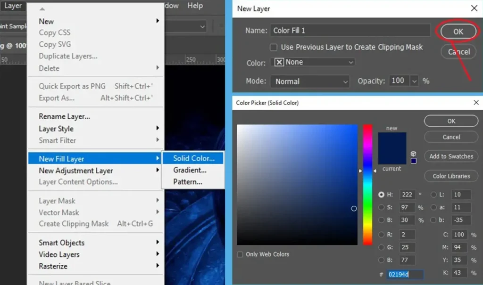Choose Solid Color... from the submenu

point(193,158)
